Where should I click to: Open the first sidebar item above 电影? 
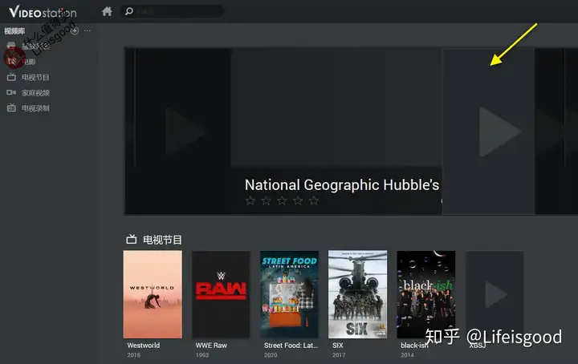(28, 46)
